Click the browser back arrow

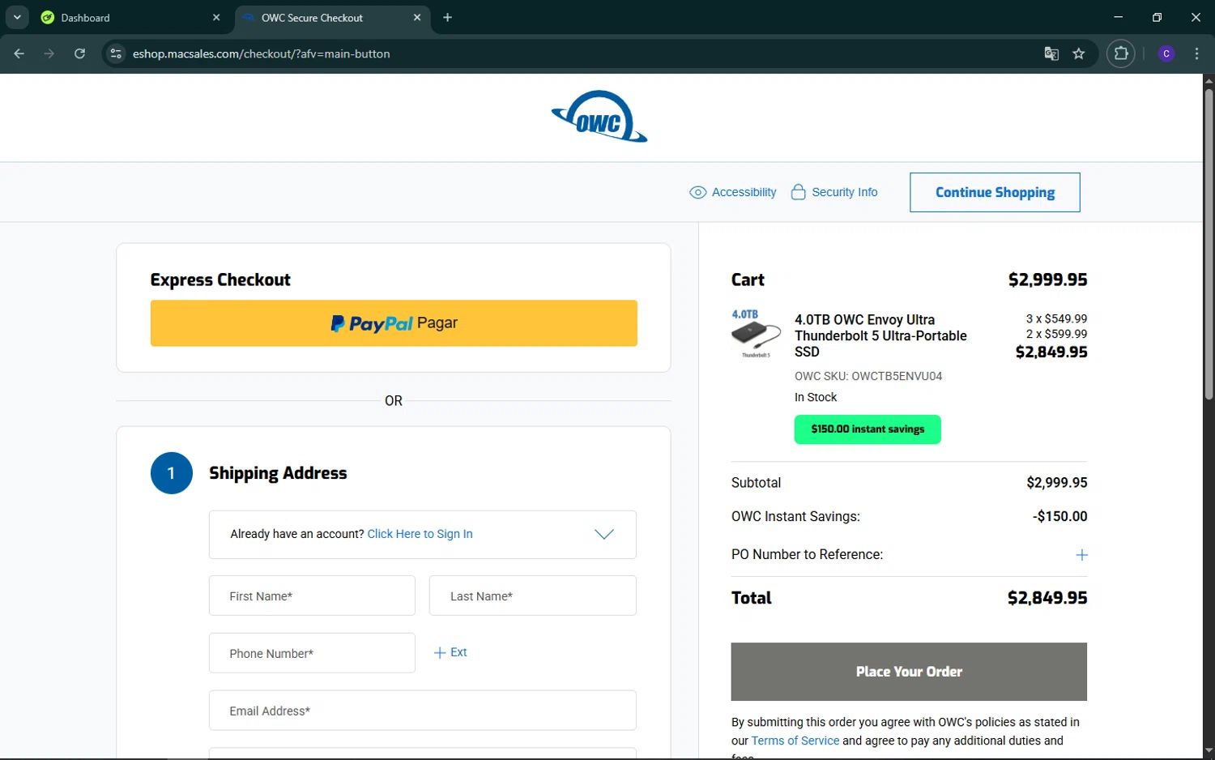(19, 53)
